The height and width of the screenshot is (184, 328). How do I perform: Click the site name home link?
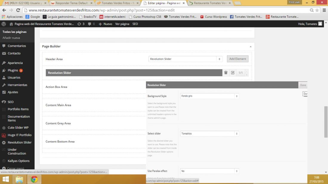pyautogui.click(x=42, y=24)
